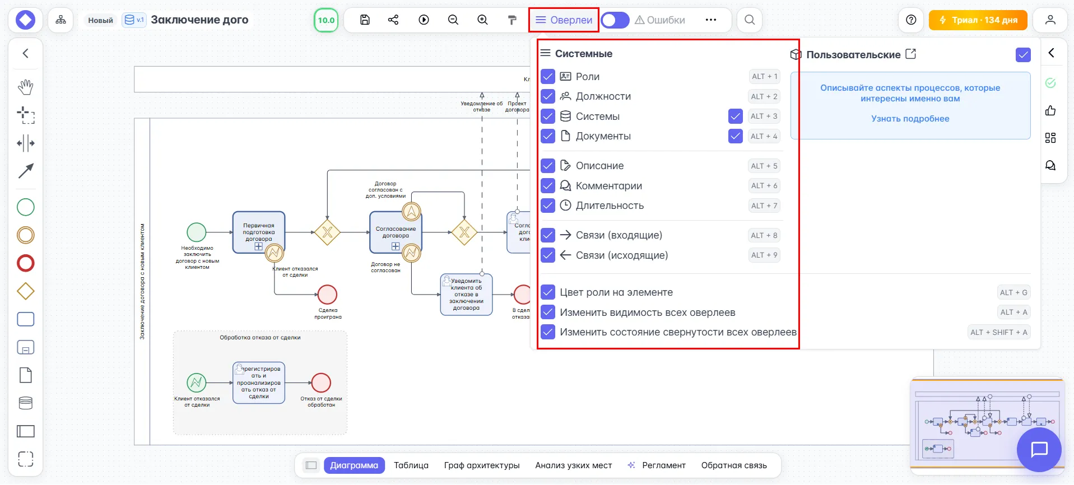The height and width of the screenshot is (485, 1074).
Task: Open the Оверлеи dropdown menu
Action: point(564,20)
